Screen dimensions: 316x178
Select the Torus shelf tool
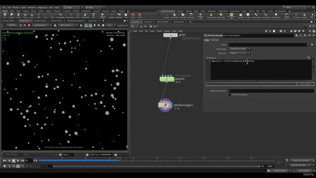(x=25, y=15)
